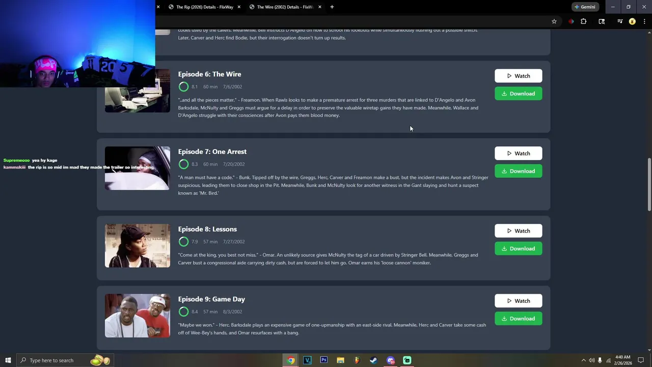Download Episode 7: One Arrest
The image size is (652, 367).
[x=518, y=171]
